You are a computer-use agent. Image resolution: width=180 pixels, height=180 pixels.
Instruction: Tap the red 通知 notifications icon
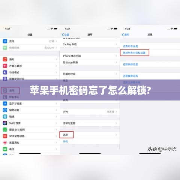5,59
